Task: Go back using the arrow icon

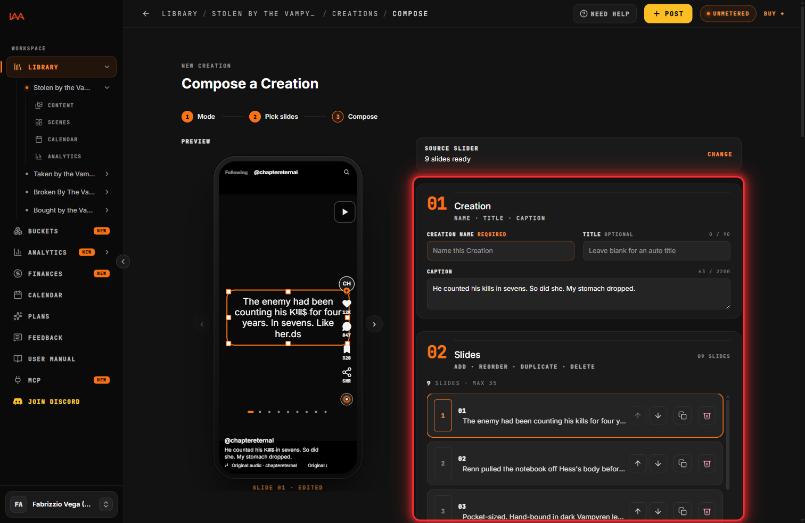Action: [x=146, y=14]
